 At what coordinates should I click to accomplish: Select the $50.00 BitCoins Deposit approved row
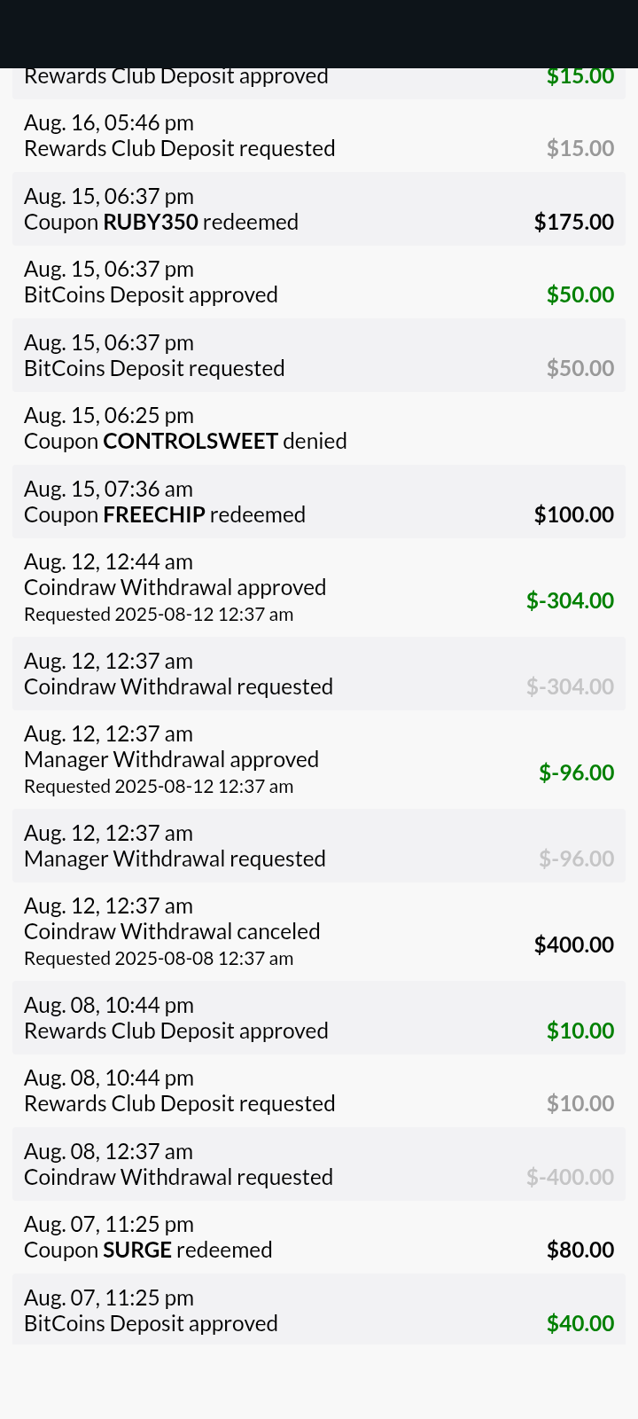point(319,282)
